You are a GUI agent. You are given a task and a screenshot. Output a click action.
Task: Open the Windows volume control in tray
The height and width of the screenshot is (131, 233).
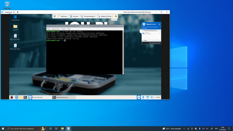[x=207, y=129]
